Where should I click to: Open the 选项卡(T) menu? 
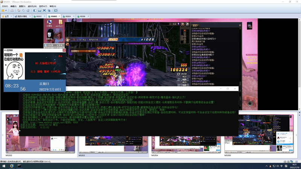click(x=43, y=6)
